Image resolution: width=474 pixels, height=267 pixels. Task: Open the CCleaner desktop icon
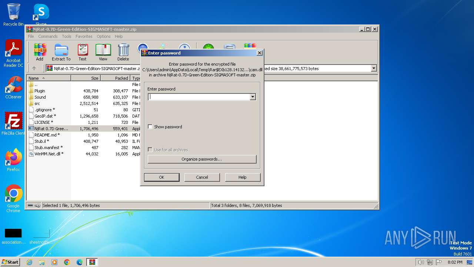(13, 88)
